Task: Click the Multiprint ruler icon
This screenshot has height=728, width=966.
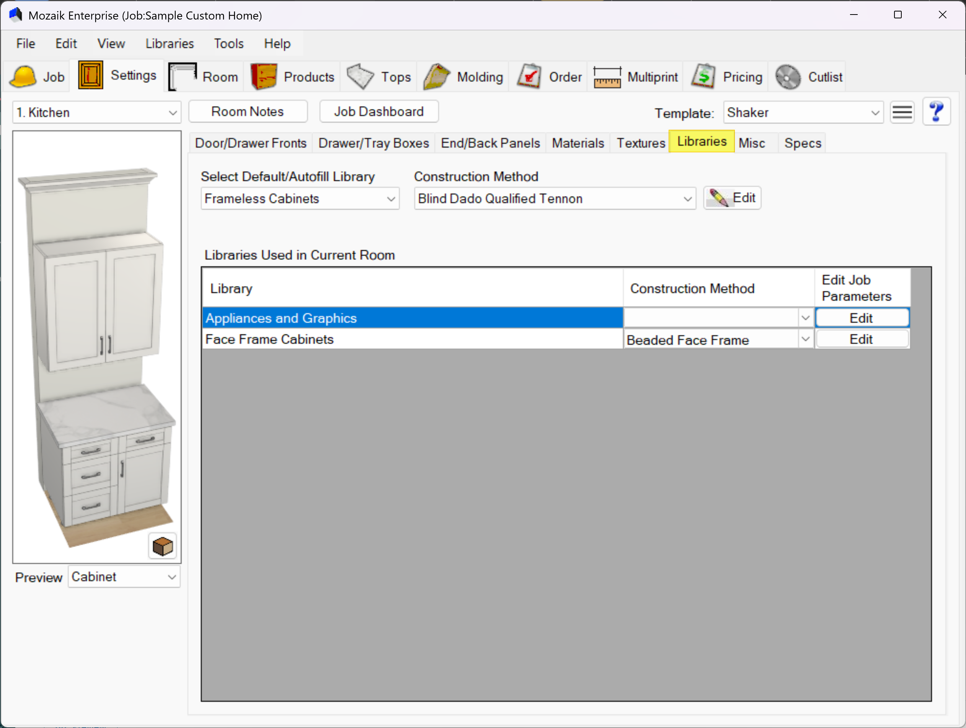Action: [x=607, y=77]
